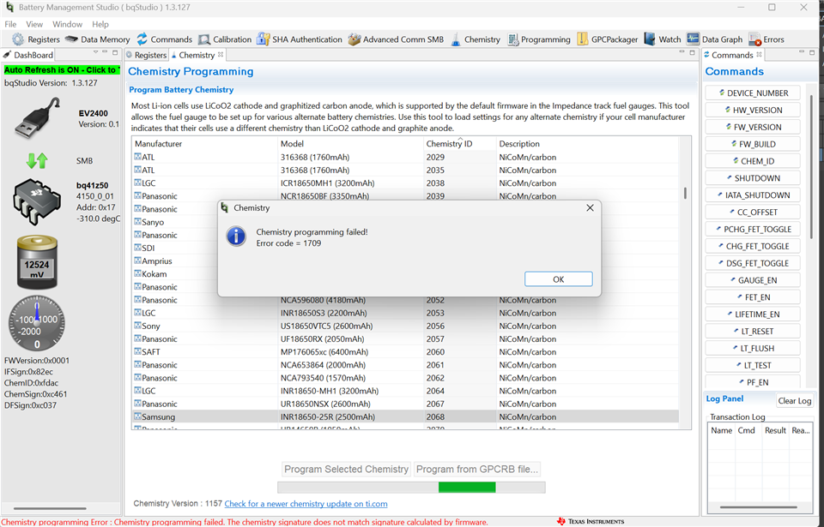Send the CHEM_ID command
The image size is (824, 527).
(x=753, y=161)
